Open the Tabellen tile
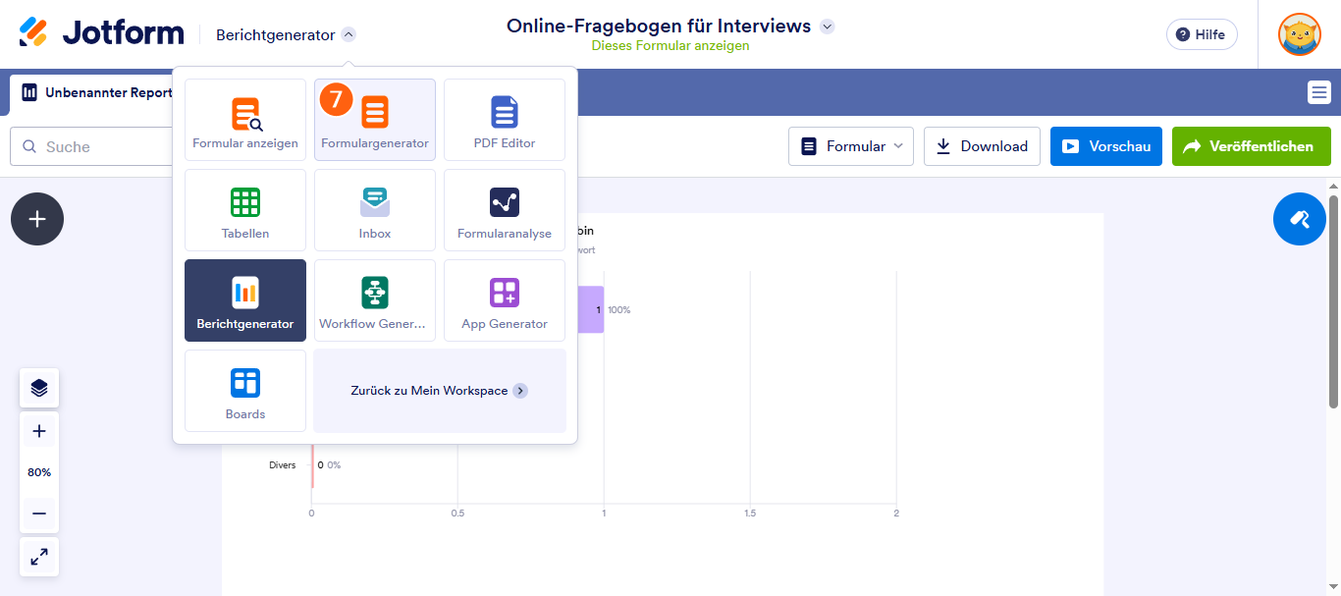The width and height of the screenshot is (1341, 596). pyautogui.click(x=245, y=210)
